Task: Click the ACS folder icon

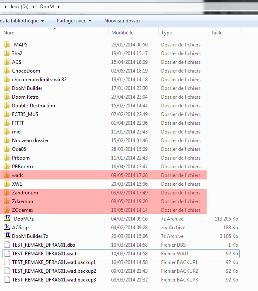Action: pos(7,62)
